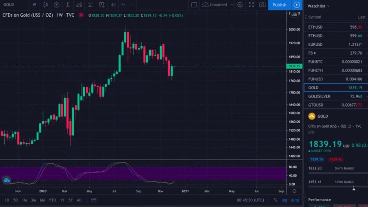368x207 pixels.
Task: Open indicator templates icon
Action: pos(91,5)
